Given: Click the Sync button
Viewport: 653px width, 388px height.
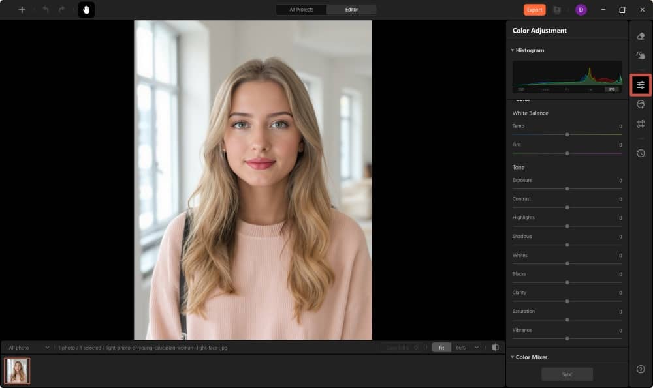Looking at the screenshot, I should [567, 374].
